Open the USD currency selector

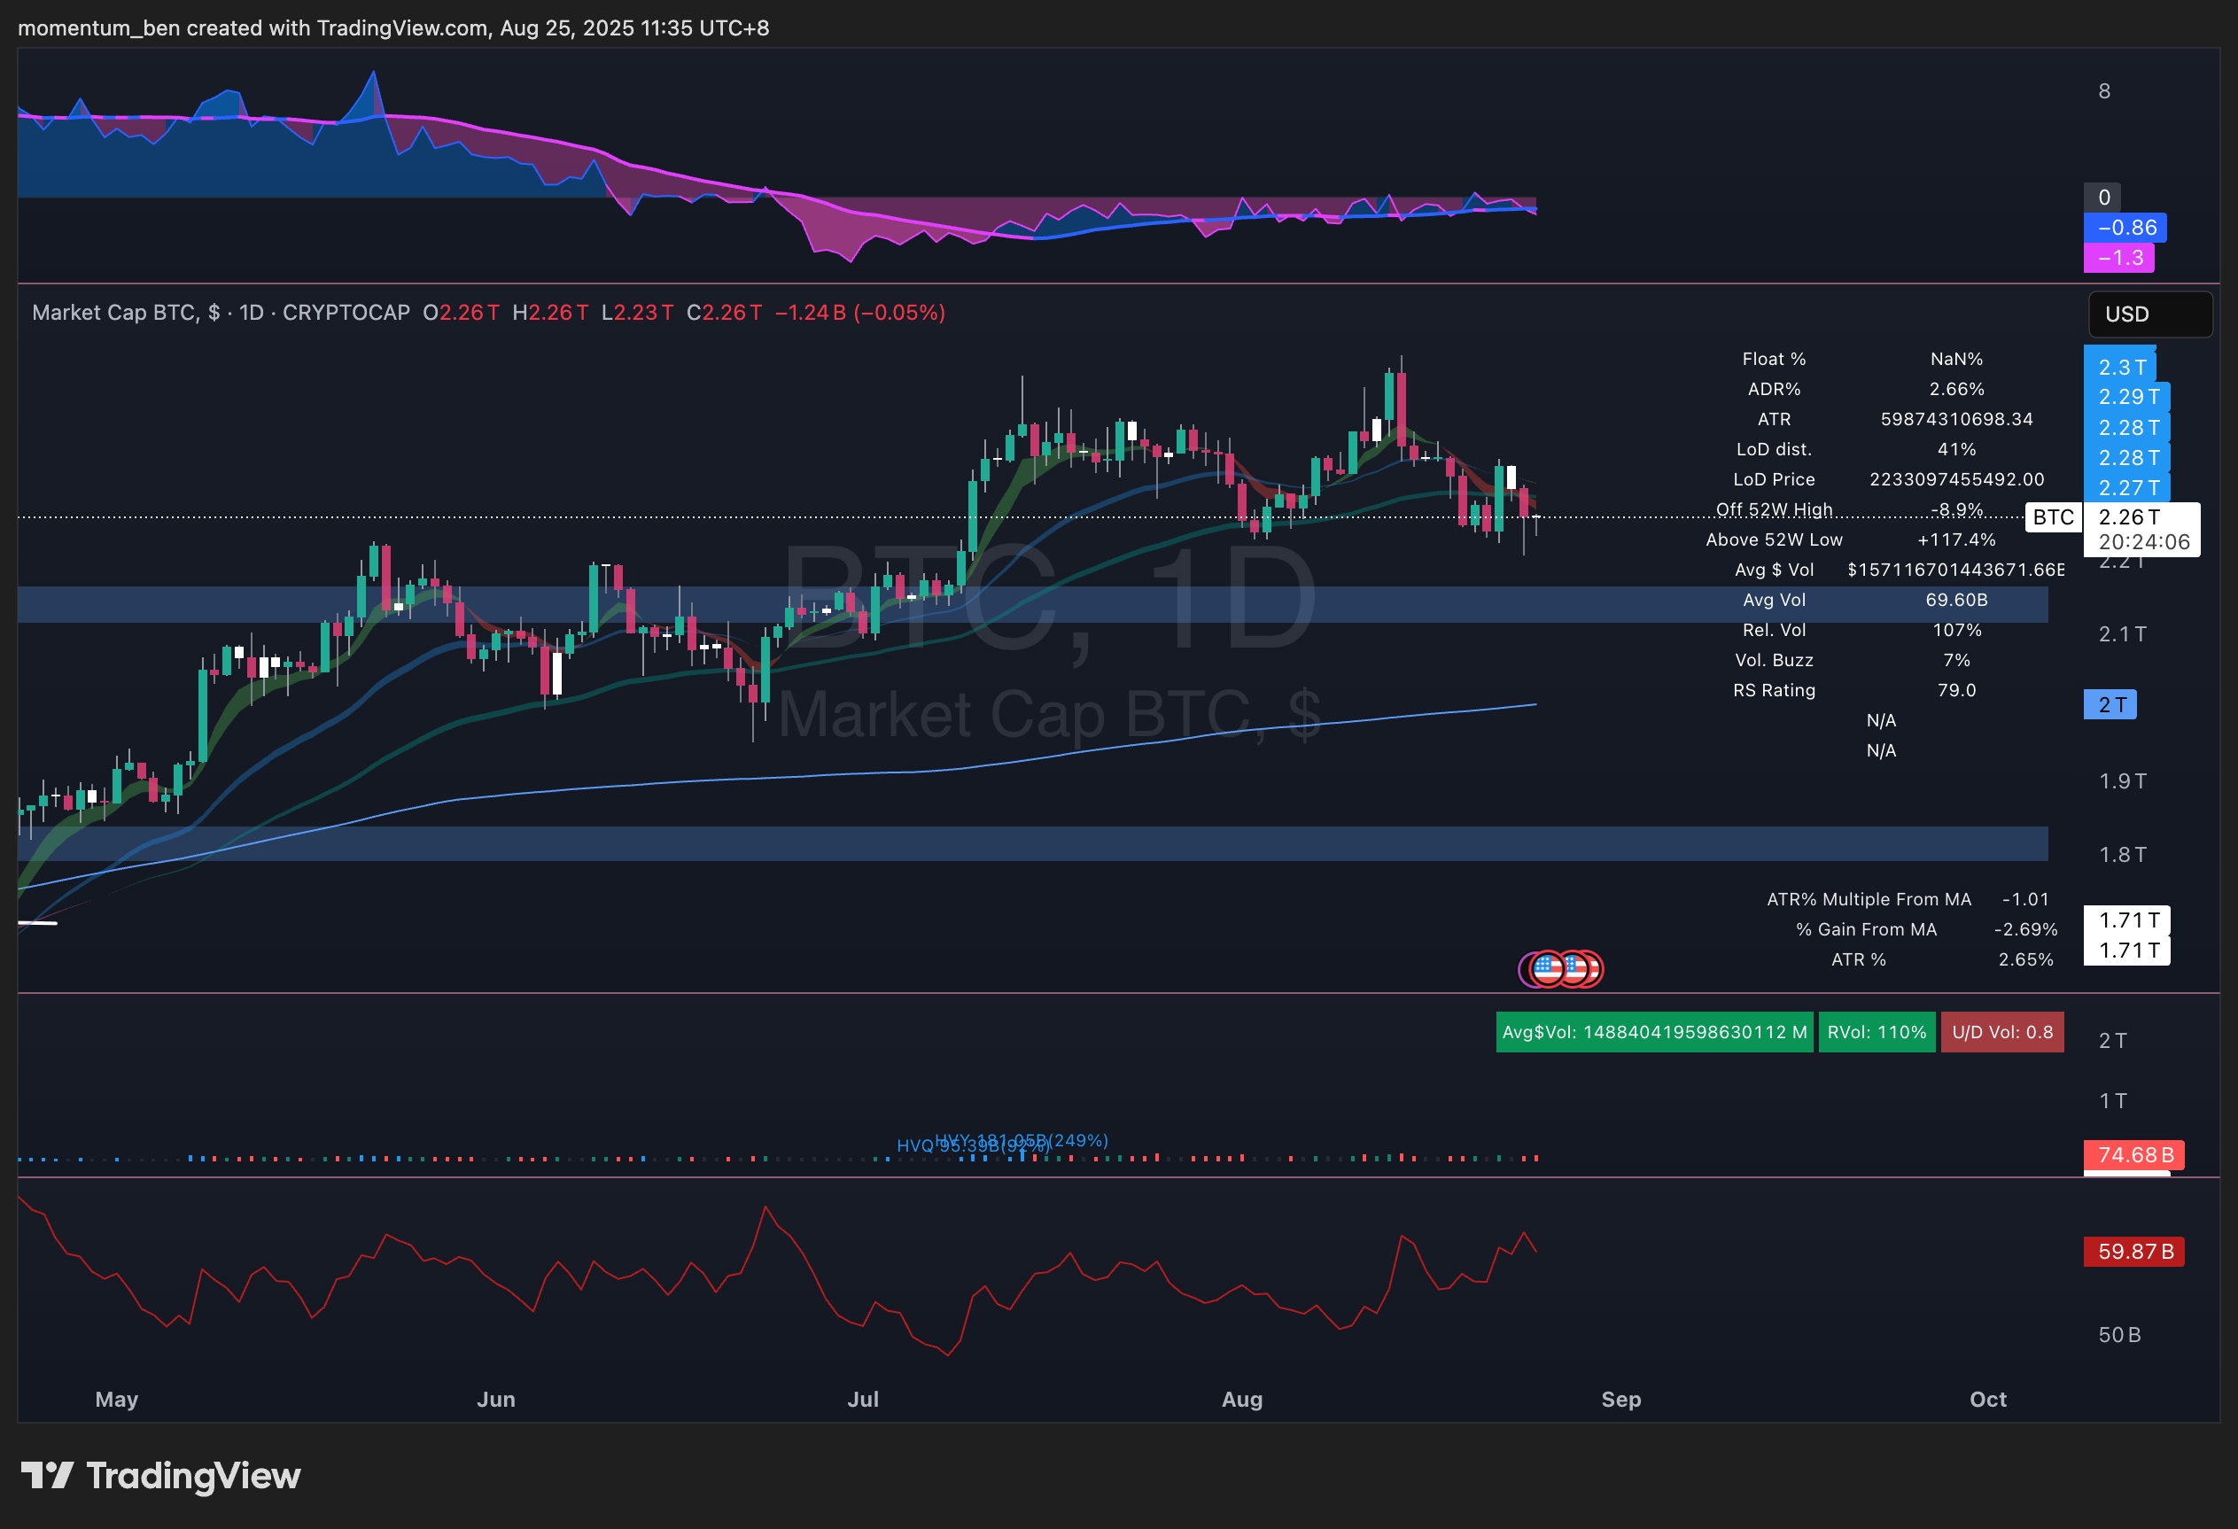coord(2149,314)
